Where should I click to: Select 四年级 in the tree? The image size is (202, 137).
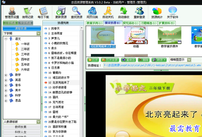coord(25,59)
